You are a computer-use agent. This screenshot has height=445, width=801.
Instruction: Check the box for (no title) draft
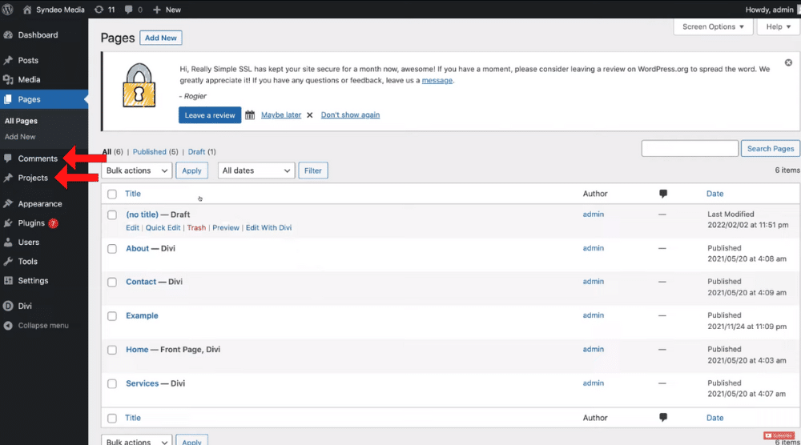coord(112,214)
